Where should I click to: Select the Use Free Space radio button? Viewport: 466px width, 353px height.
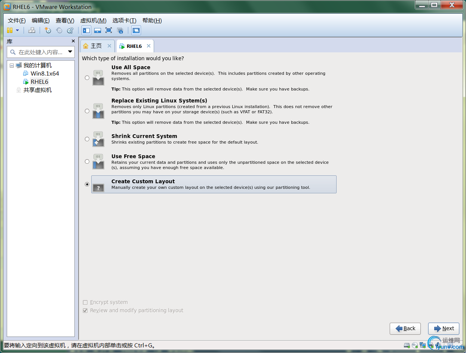87,162
